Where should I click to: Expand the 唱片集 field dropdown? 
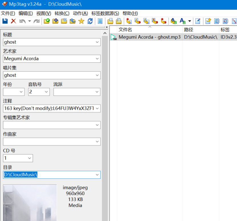point(97,75)
